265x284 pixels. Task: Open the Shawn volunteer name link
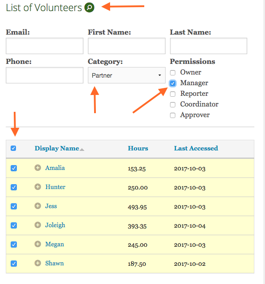[54, 263]
